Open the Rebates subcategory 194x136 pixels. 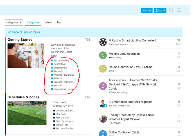pyautogui.click(x=58, y=78)
